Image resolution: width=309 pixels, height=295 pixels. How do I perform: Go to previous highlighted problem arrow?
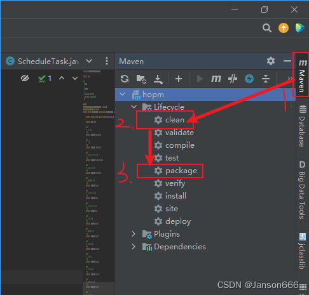point(62,78)
